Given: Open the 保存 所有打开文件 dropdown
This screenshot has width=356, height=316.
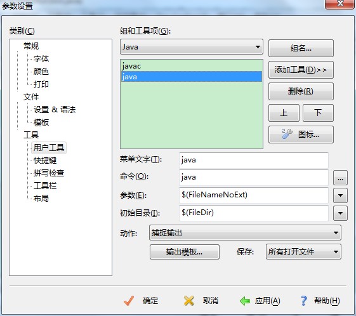Looking at the screenshot, I should pos(303,251).
